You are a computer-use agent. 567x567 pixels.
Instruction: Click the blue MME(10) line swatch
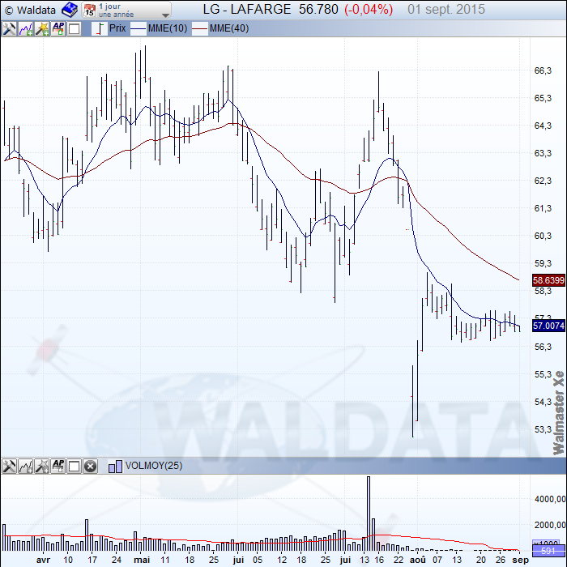(x=139, y=28)
